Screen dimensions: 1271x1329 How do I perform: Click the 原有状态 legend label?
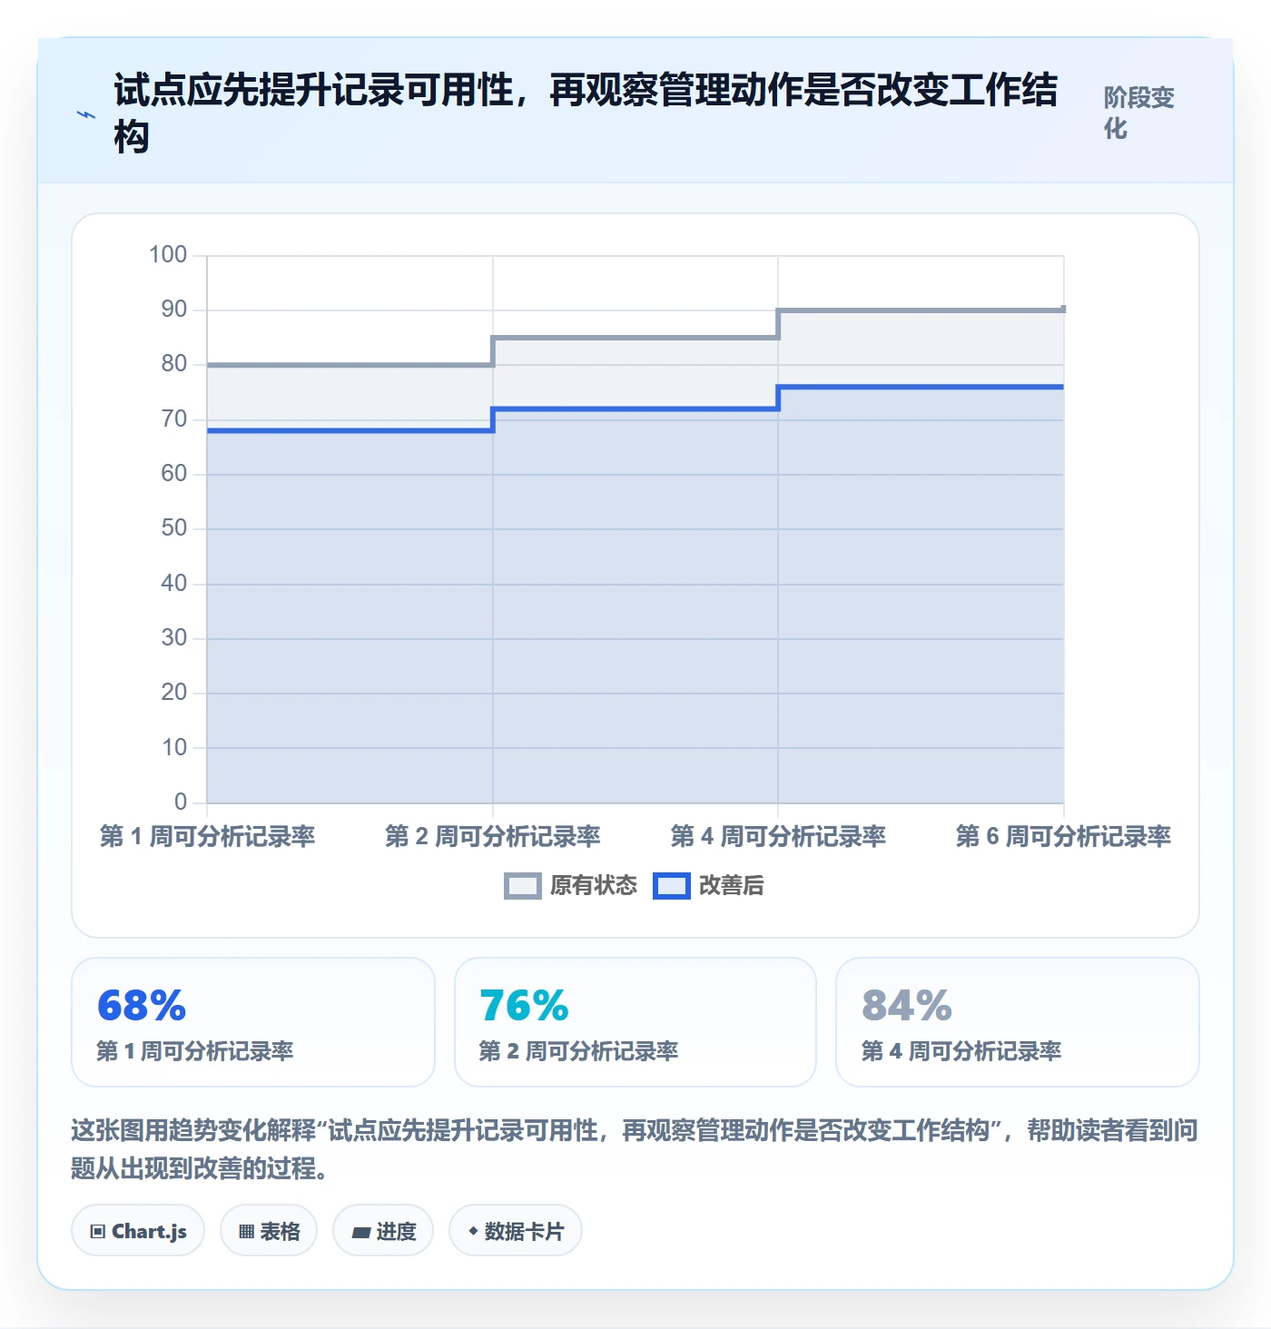594,886
